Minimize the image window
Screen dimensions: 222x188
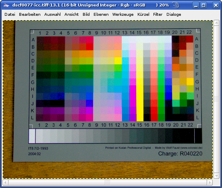[x=196, y=5]
